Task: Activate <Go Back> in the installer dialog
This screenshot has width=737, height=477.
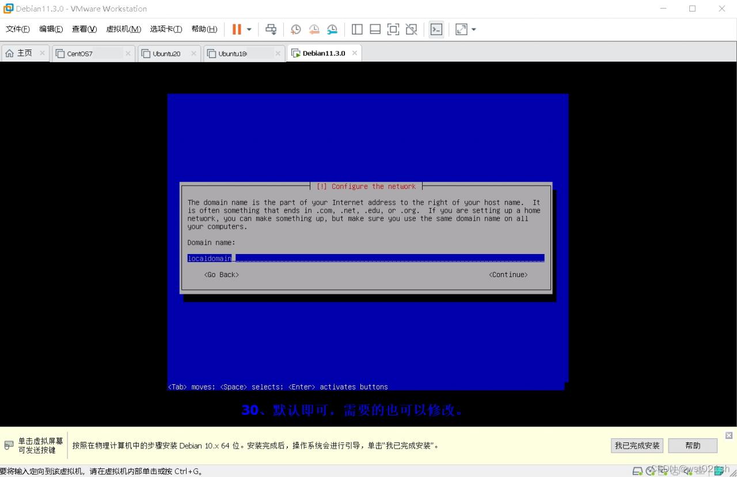Action: 222,275
